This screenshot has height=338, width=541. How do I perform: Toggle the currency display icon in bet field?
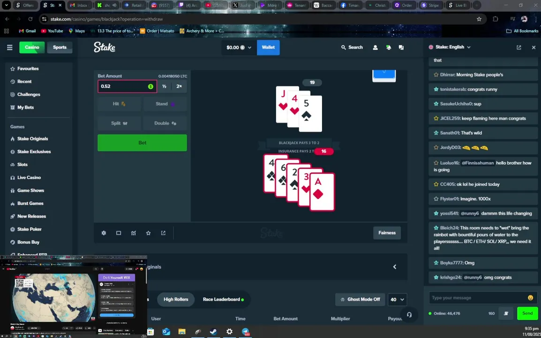[150, 86]
